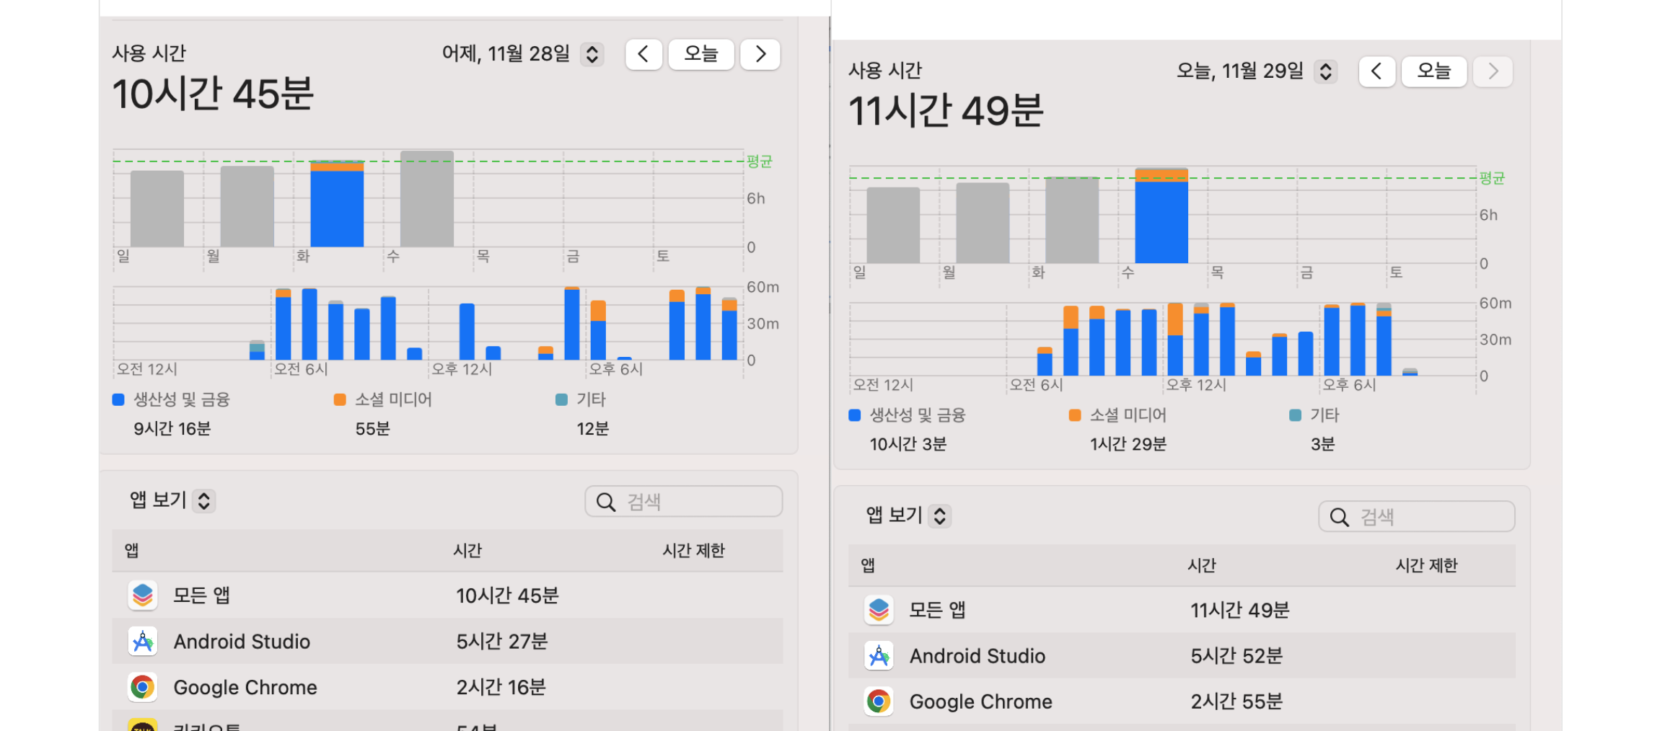
Task: Click the 11시간 49분 모든 앱 time cell
Action: [x=1240, y=610]
